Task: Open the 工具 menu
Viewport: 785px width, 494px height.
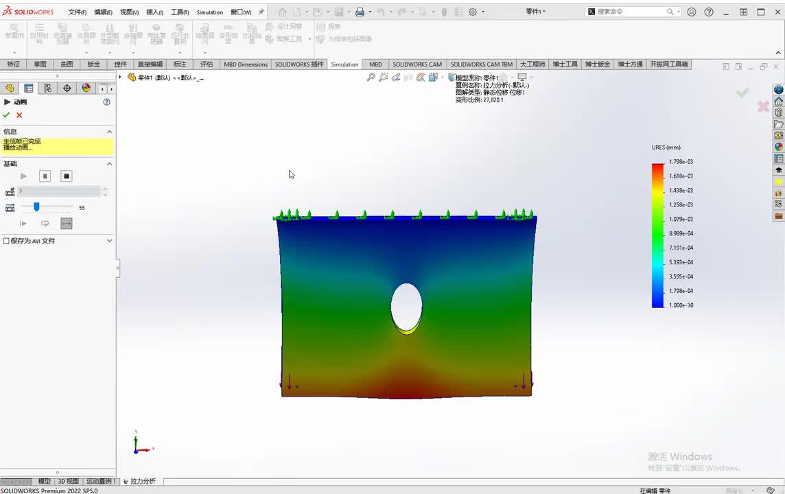Action: (180, 12)
